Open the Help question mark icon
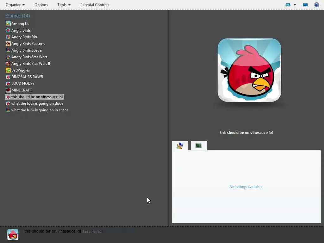The height and width of the screenshot is (243, 324). (x=316, y=4)
